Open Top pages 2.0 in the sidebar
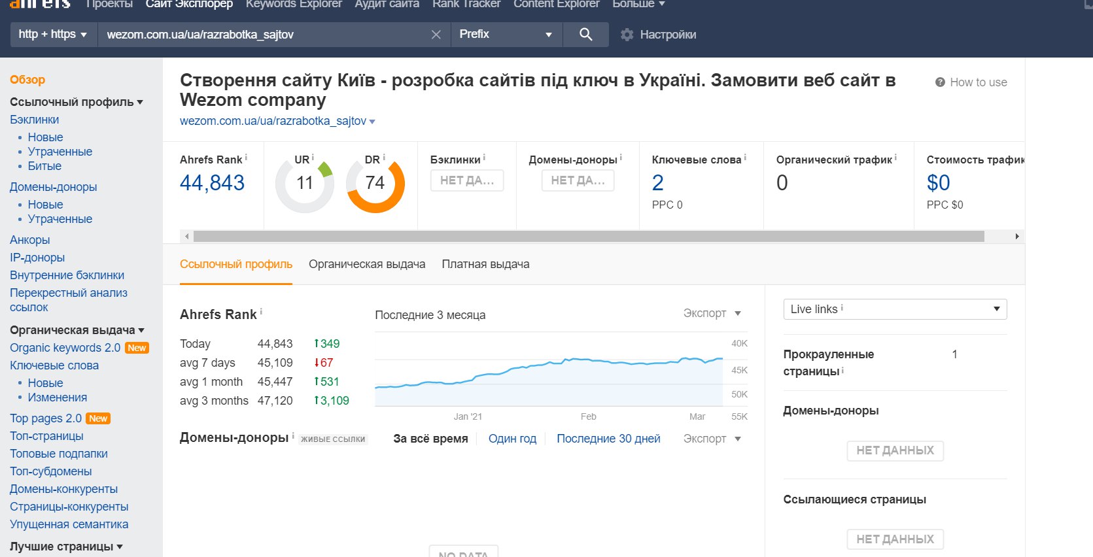Image resolution: width=1093 pixels, height=557 pixels. click(x=46, y=418)
